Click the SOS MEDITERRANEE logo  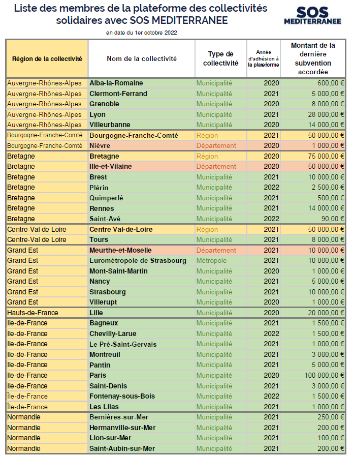312,16
